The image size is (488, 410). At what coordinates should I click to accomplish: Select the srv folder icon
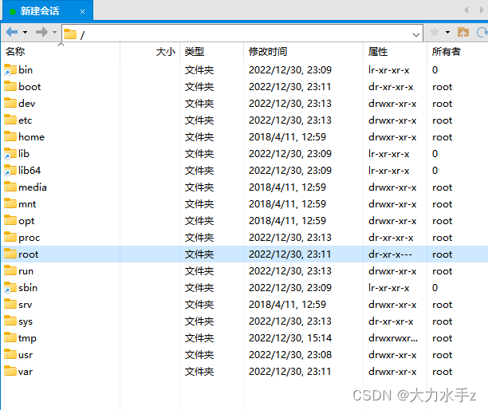pos(10,304)
